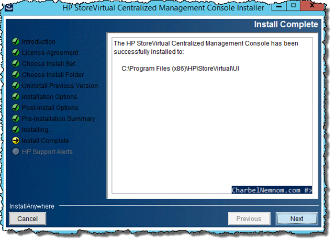Click the green check beside Choose Install Folder
This screenshot has height=242, width=335.
(x=16, y=74)
